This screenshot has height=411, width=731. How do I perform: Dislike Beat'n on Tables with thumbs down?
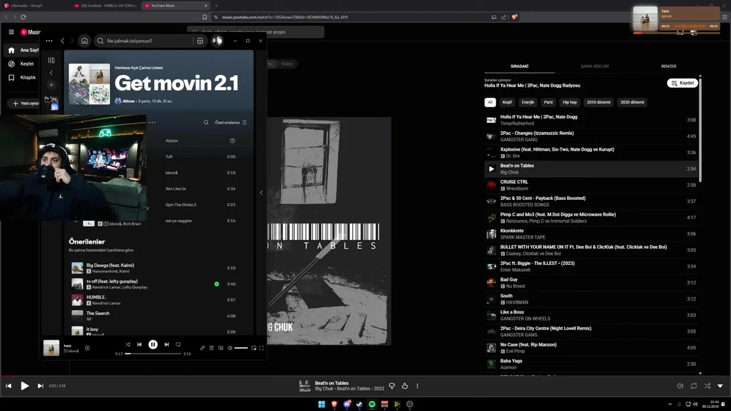click(x=392, y=386)
